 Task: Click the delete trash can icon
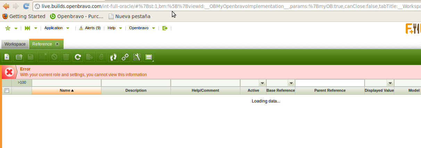(66, 57)
